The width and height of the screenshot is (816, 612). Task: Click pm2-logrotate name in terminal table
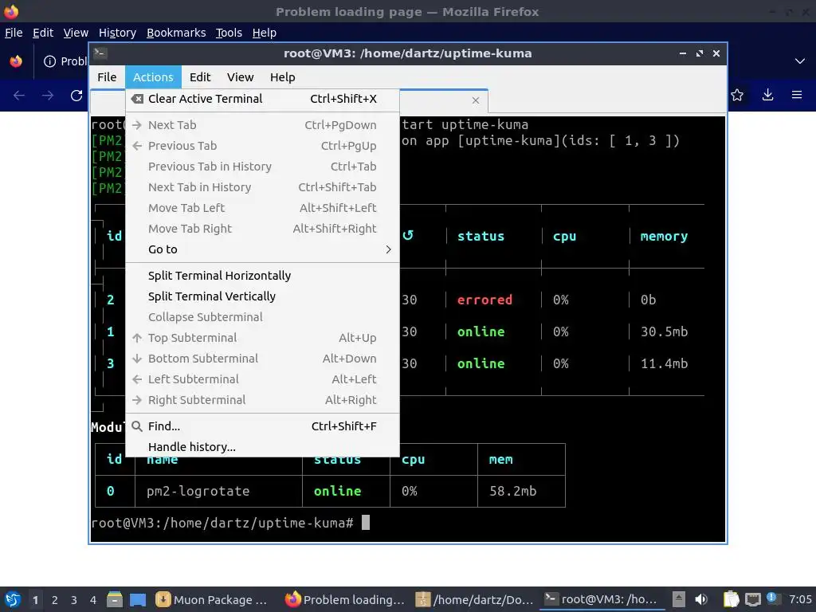198,491
